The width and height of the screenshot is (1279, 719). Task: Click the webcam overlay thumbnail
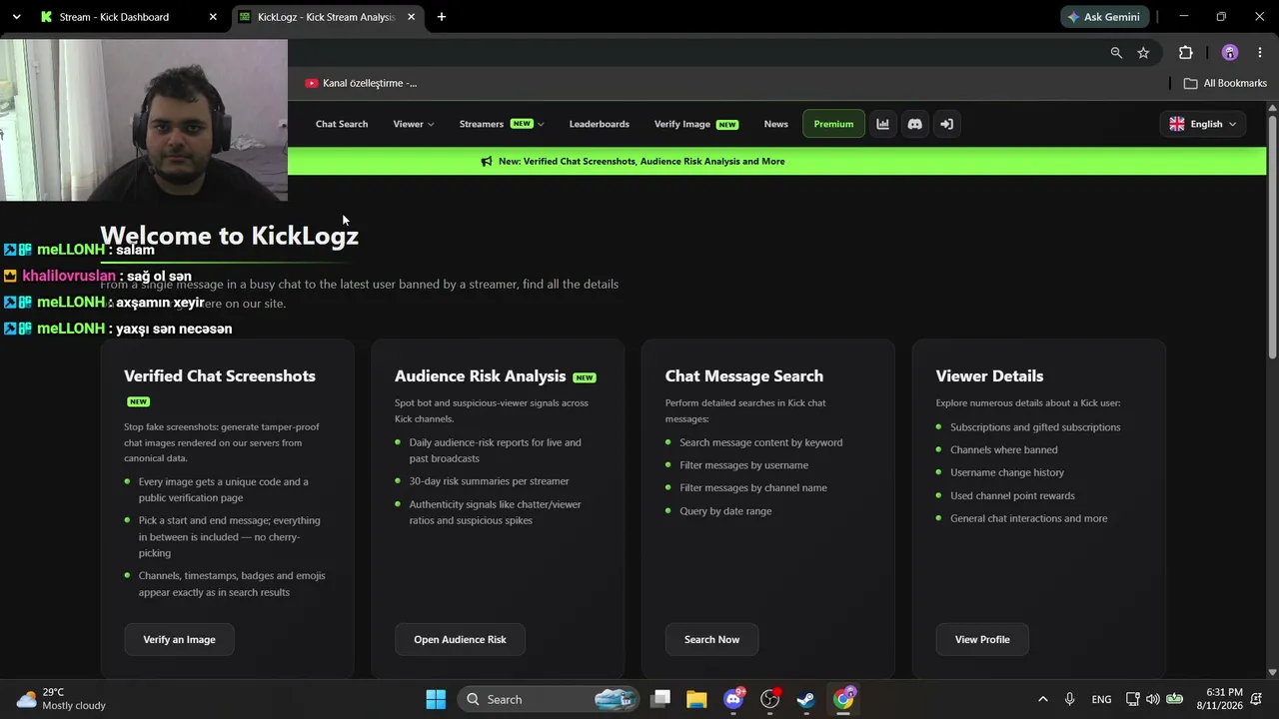[x=144, y=120]
